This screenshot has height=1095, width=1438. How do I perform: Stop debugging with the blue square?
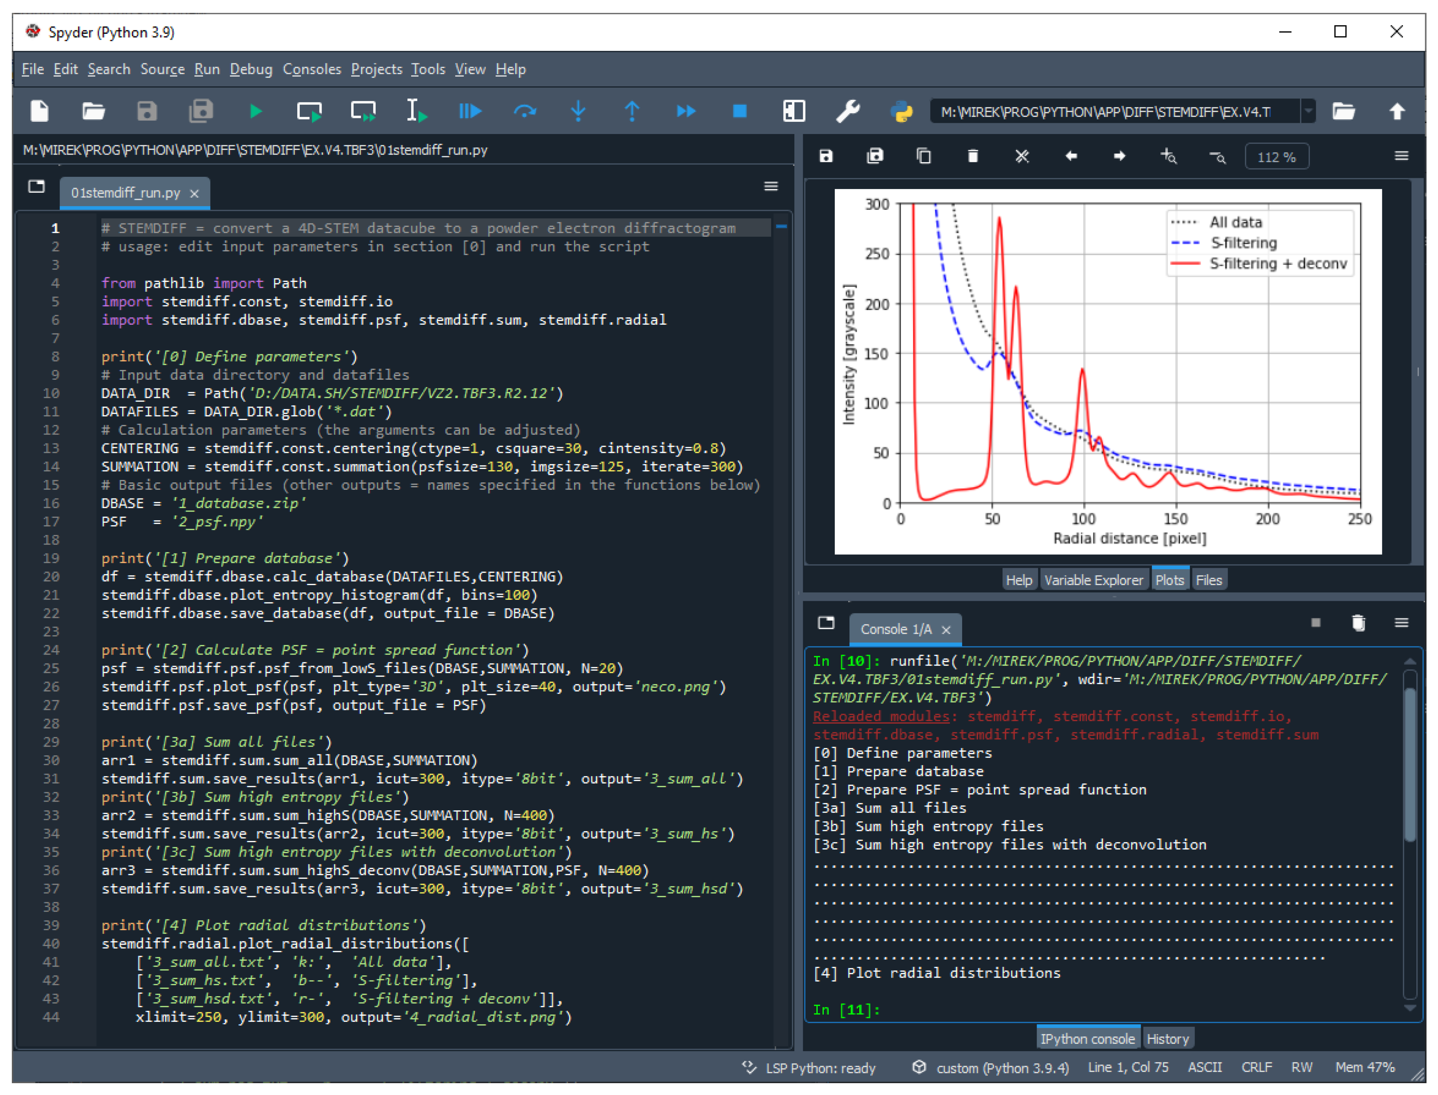[739, 111]
